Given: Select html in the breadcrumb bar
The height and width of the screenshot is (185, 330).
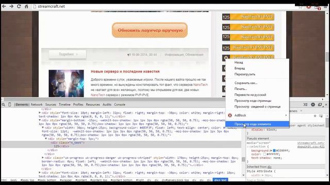Looking at the screenshot, I should click(x=4, y=180).
